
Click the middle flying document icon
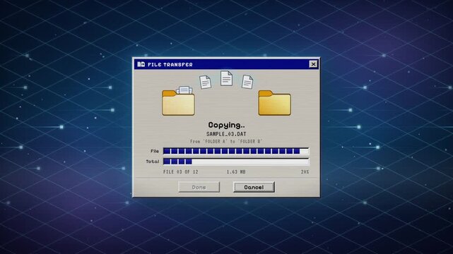pos(226,78)
